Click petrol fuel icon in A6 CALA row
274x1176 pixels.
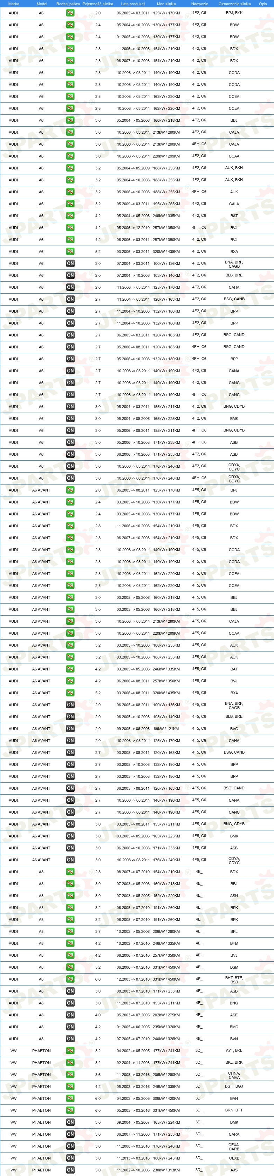click(70, 203)
